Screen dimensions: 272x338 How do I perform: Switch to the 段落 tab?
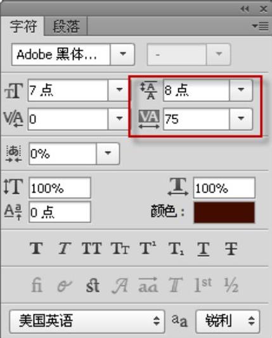[66, 26]
